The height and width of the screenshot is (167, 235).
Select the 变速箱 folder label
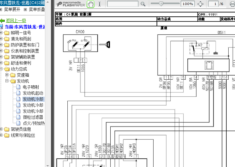tap(23, 75)
